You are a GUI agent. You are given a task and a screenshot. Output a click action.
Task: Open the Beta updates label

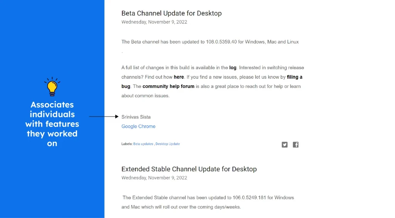[143, 144]
